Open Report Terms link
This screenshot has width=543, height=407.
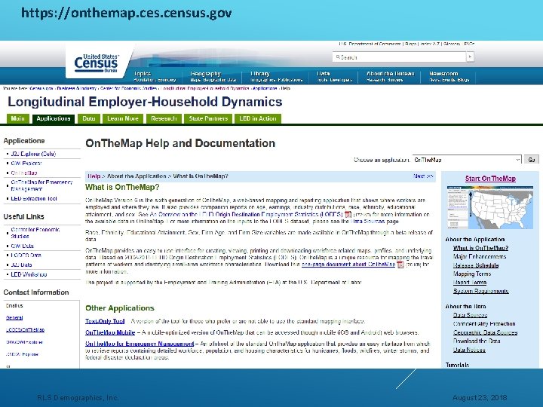(x=470, y=283)
